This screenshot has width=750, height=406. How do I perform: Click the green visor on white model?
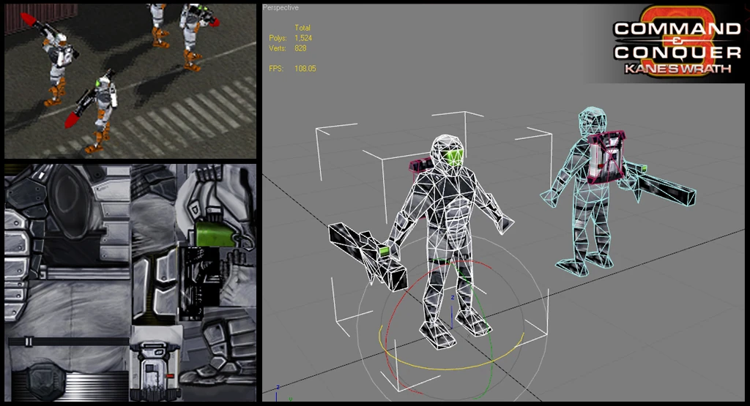pos(454,157)
